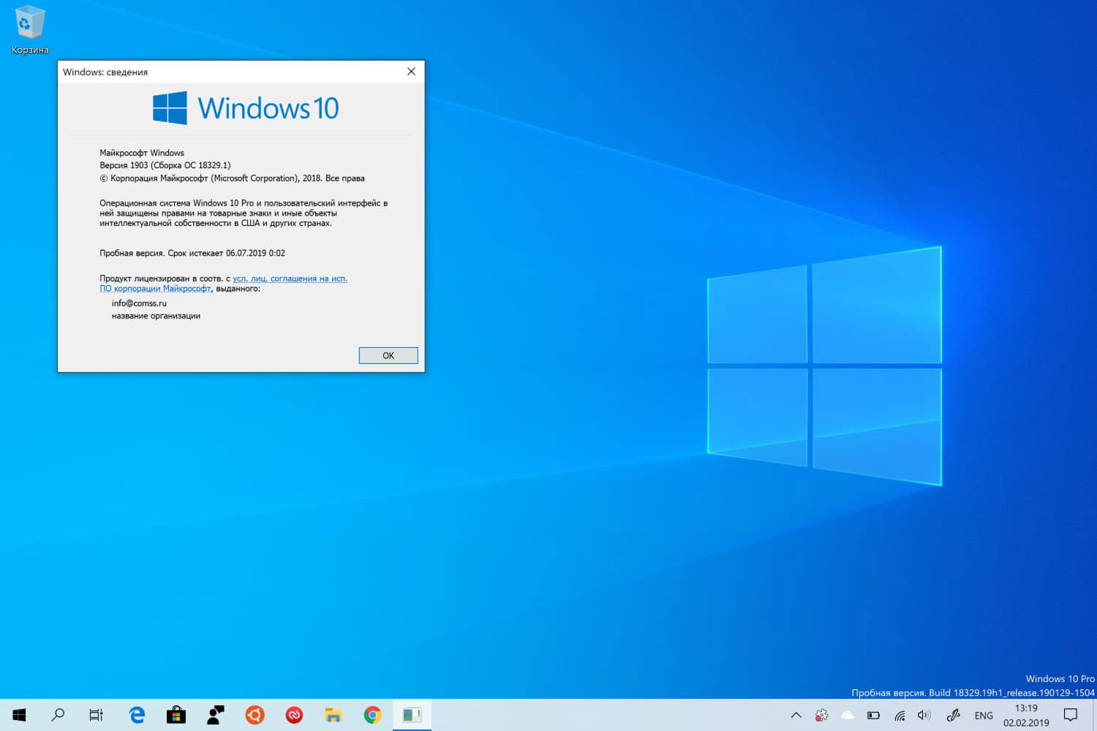Image resolution: width=1097 pixels, height=731 pixels.
Task: Open Task View
Action: coord(95,715)
